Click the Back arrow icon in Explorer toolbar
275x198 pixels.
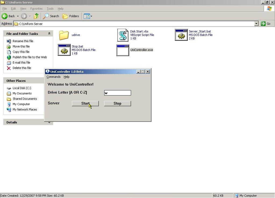(x=5, y=16)
